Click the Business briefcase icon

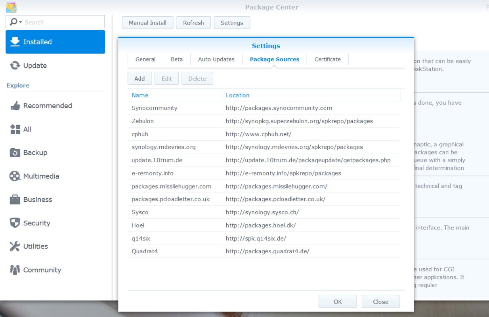click(x=15, y=199)
